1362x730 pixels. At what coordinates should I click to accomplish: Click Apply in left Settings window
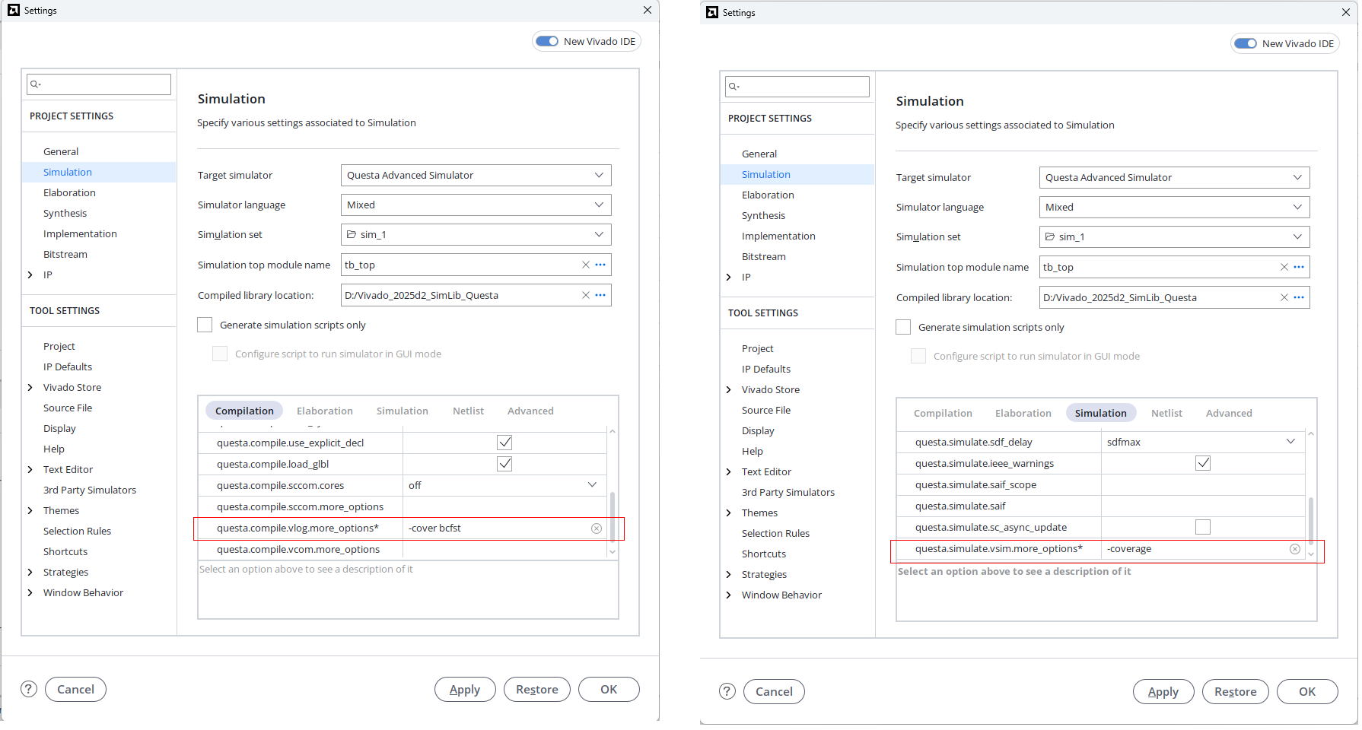click(465, 689)
